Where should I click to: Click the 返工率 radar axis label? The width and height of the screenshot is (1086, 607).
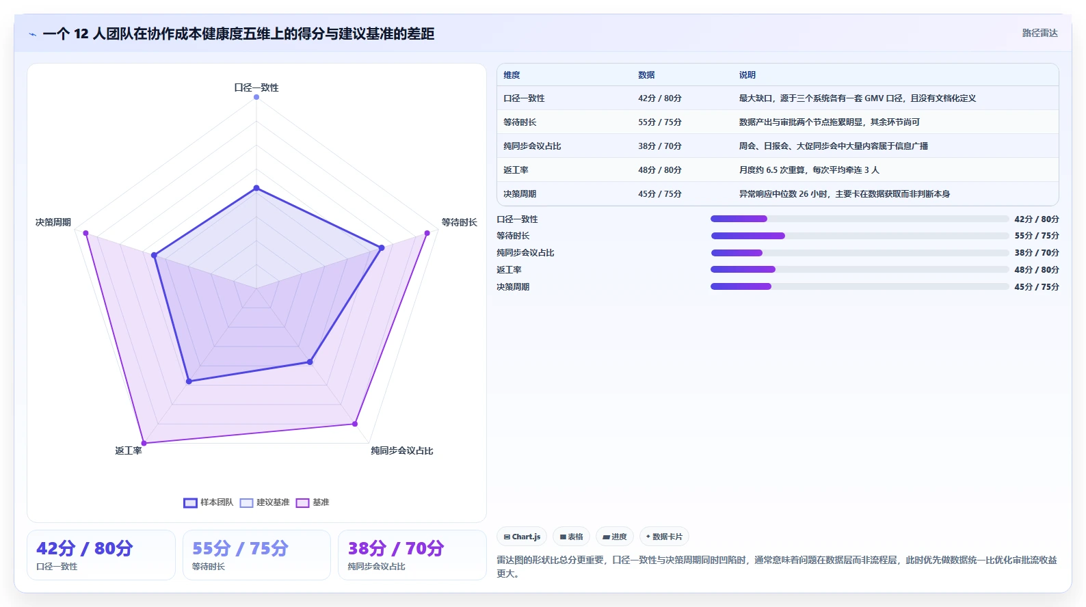pyautogui.click(x=129, y=450)
